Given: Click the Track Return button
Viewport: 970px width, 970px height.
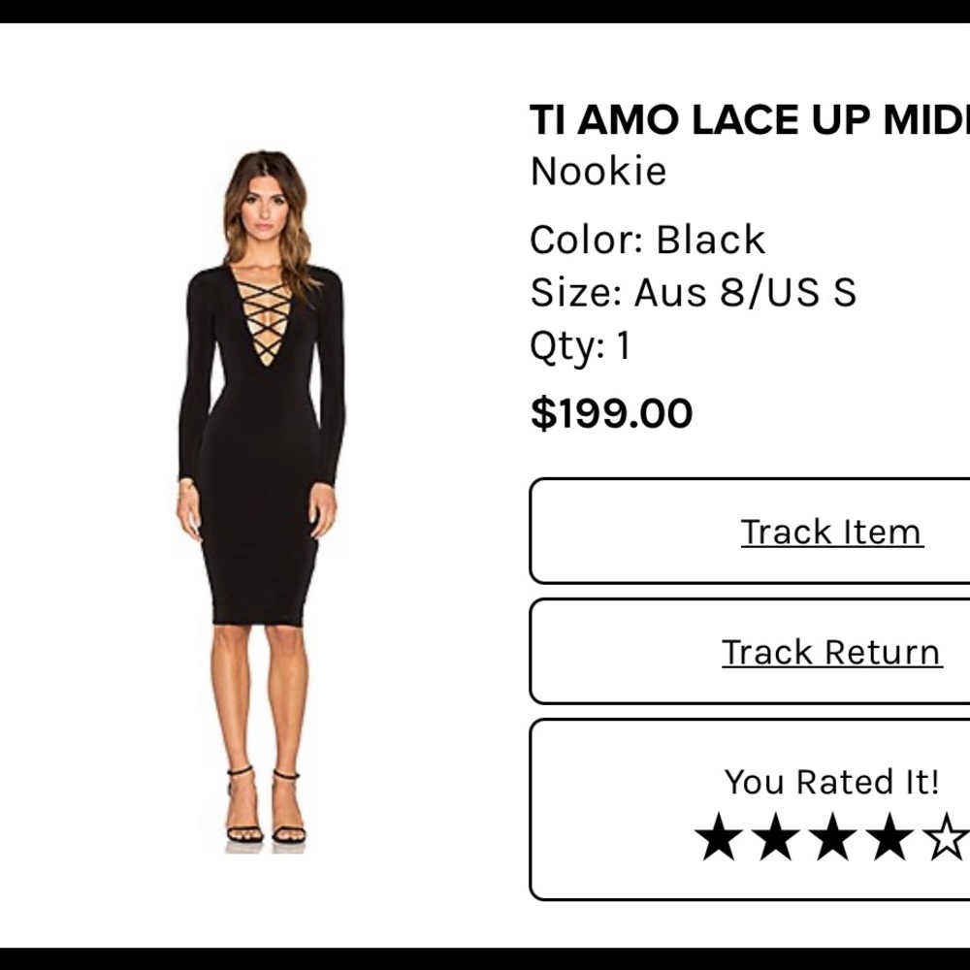Looking at the screenshot, I should (x=829, y=652).
